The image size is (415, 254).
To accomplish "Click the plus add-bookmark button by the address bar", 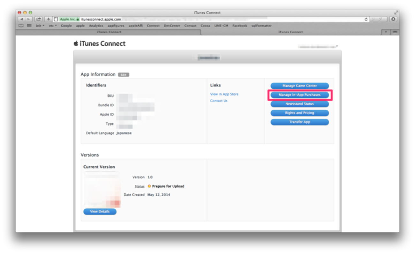I will [x=48, y=19].
